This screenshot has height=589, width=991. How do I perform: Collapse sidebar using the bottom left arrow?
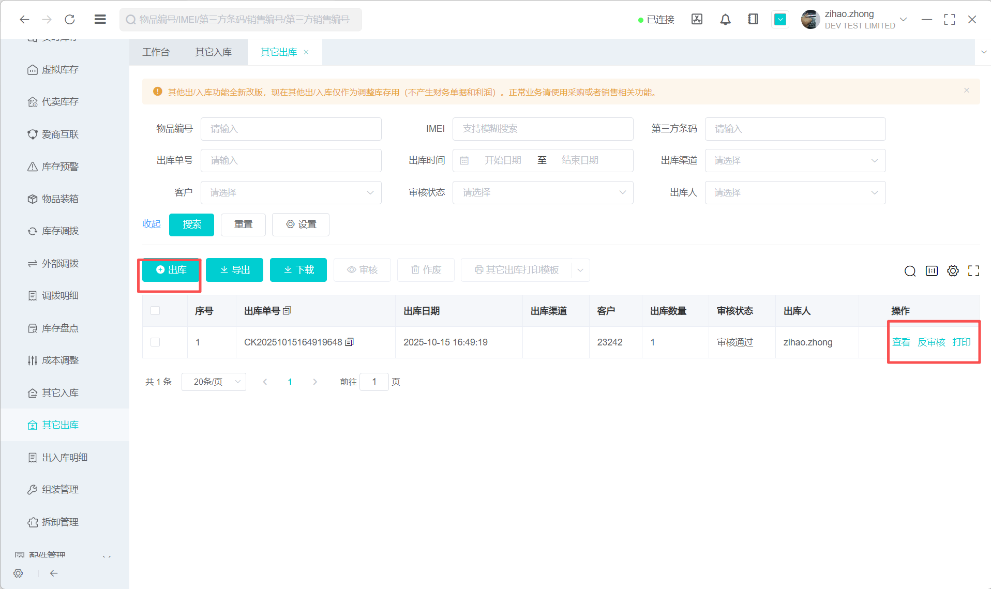[x=54, y=573]
